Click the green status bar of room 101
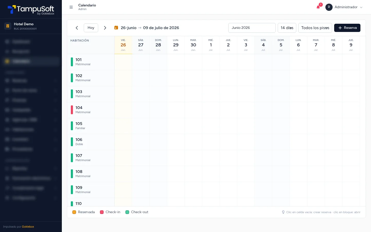Image resolution: width=371 pixels, height=232 pixels. click(x=72, y=62)
